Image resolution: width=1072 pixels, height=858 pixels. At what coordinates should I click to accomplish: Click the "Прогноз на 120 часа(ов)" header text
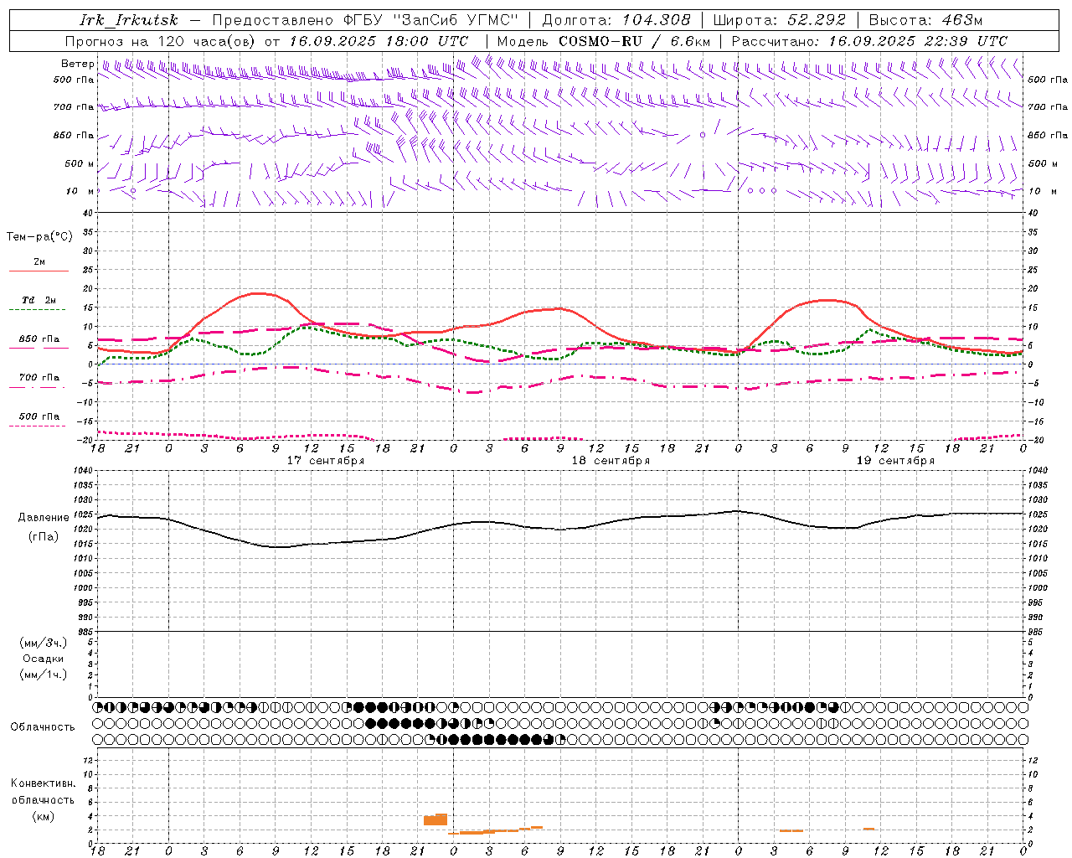pos(162,41)
